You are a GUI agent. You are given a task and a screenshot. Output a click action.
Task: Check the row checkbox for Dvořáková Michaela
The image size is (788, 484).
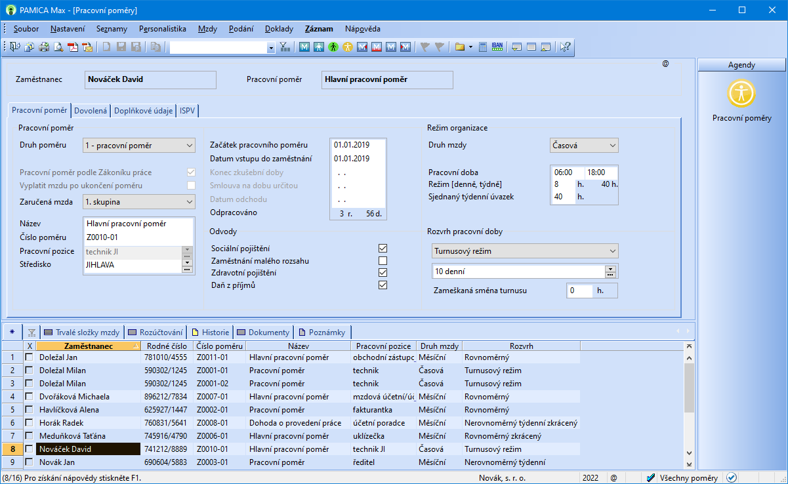[29, 396]
